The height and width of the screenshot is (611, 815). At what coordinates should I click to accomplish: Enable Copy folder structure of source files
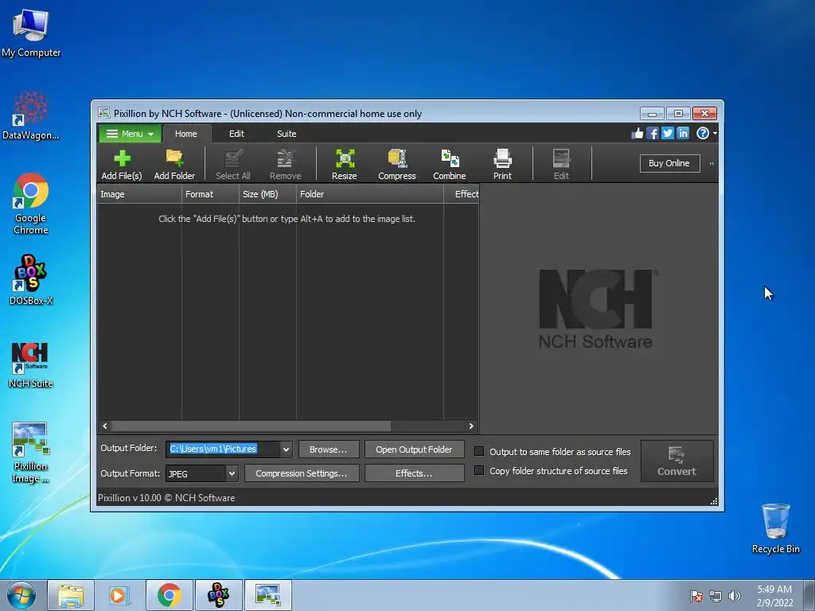pyautogui.click(x=479, y=470)
